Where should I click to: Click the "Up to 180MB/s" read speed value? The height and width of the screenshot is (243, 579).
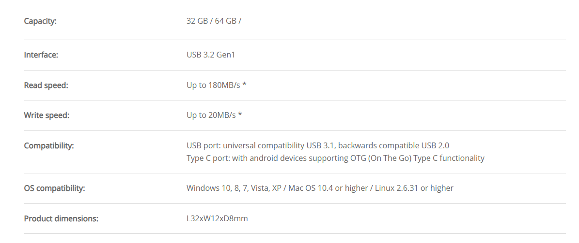tap(213, 86)
